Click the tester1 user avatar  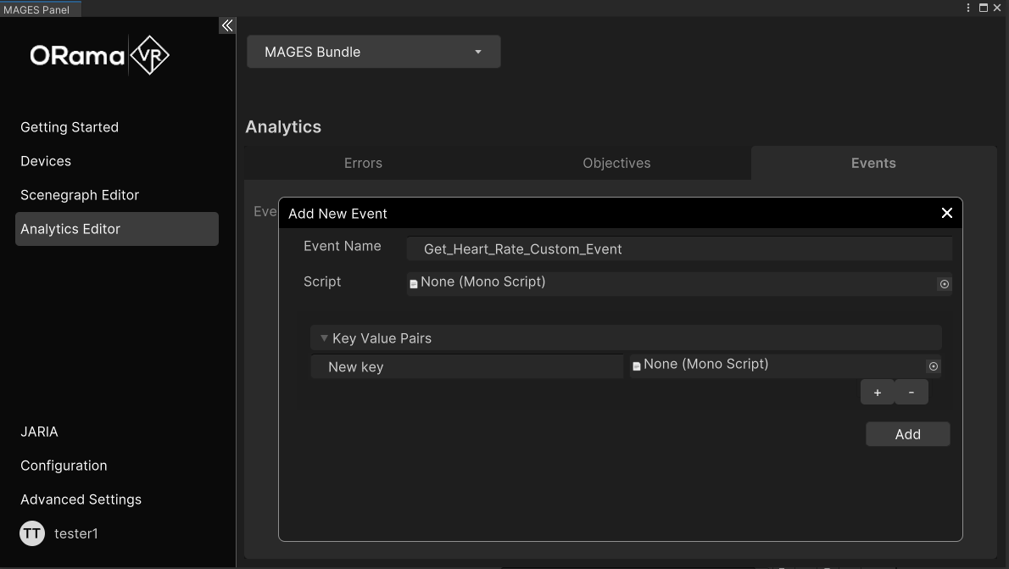pyautogui.click(x=32, y=533)
